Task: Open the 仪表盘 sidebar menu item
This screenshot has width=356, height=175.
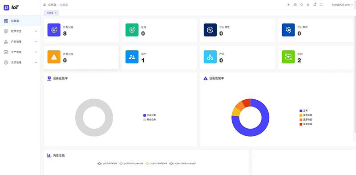Action: (x=20, y=20)
